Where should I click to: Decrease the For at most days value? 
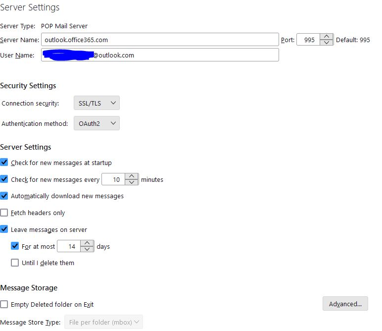point(87,249)
